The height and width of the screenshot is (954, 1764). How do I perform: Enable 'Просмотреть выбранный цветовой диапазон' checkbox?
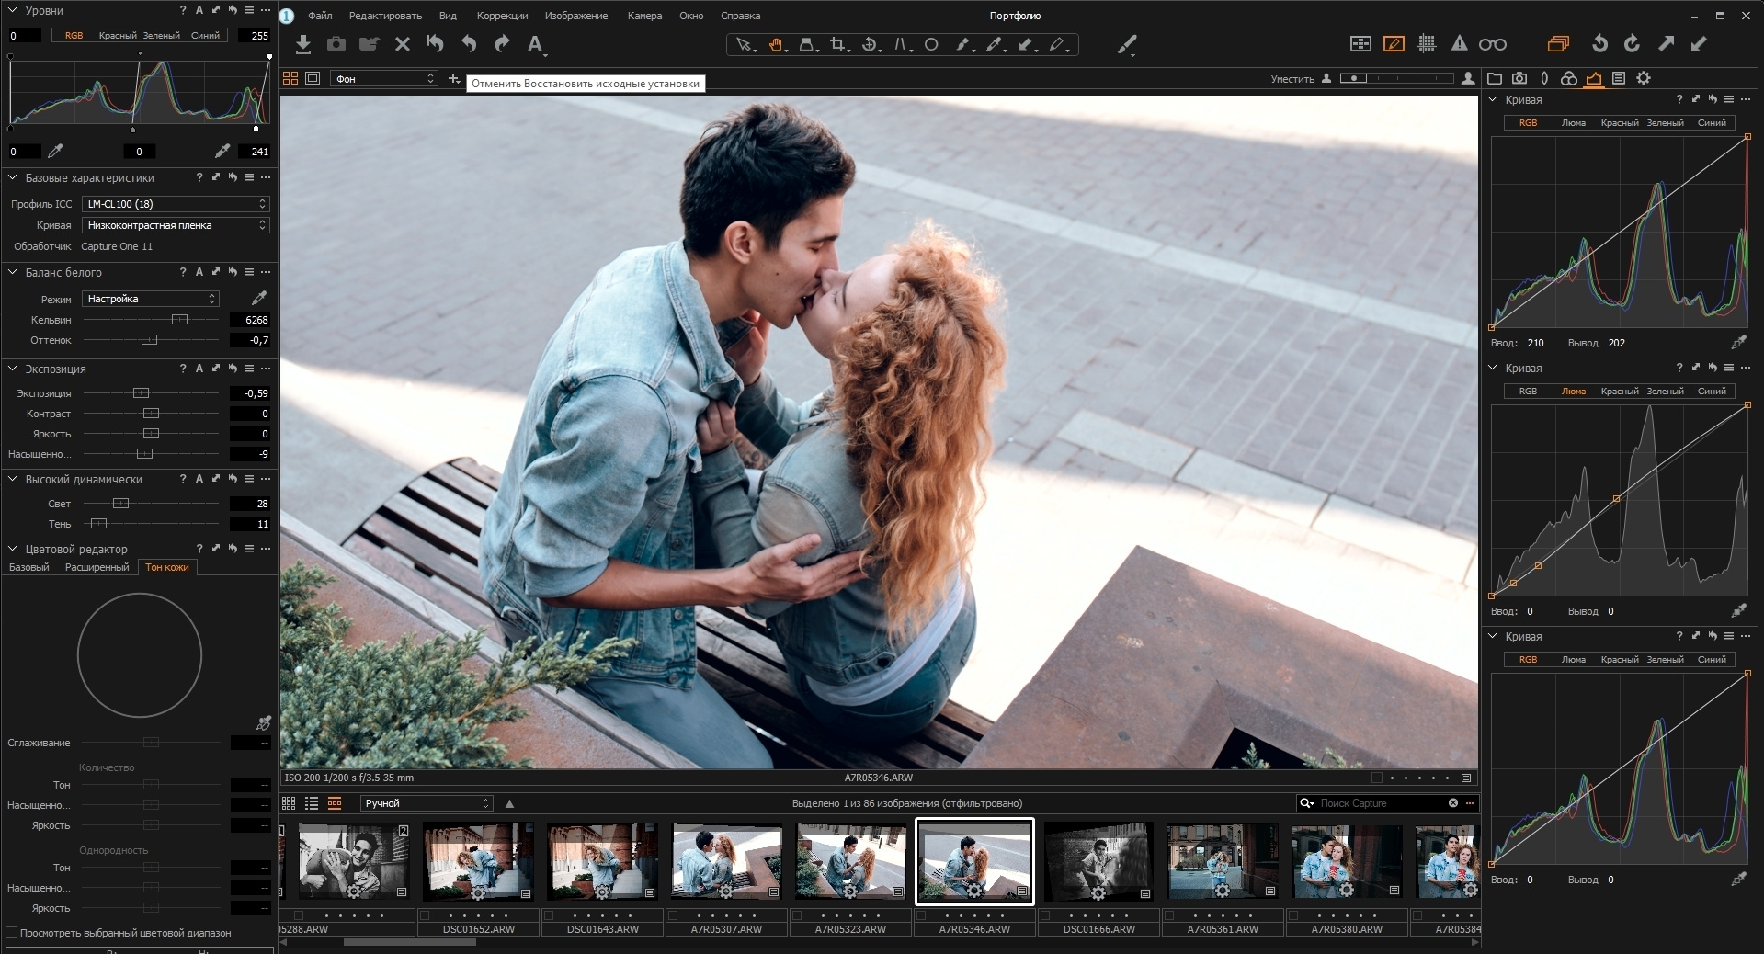[12, 933]
